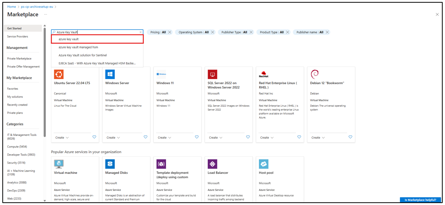Go to Home breadcrumb link
445x205 pixels.
(x=12, y=7)
